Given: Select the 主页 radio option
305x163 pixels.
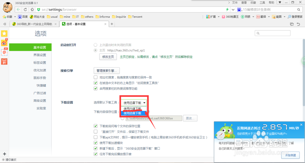Looking at the screenshot, I should point(95,50).
